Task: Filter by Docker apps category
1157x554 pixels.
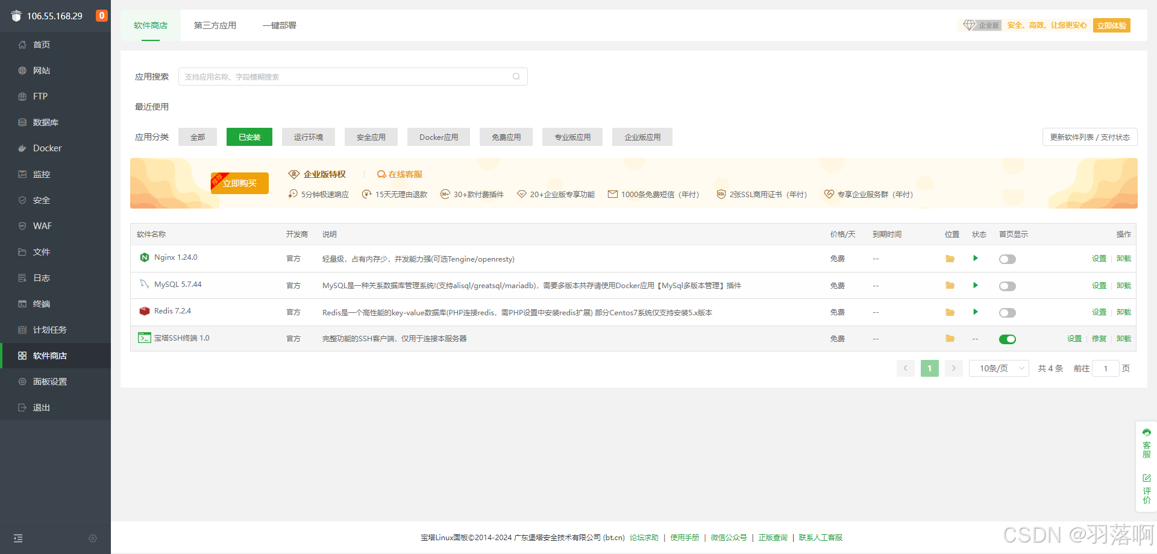Action: pos(438,137)
